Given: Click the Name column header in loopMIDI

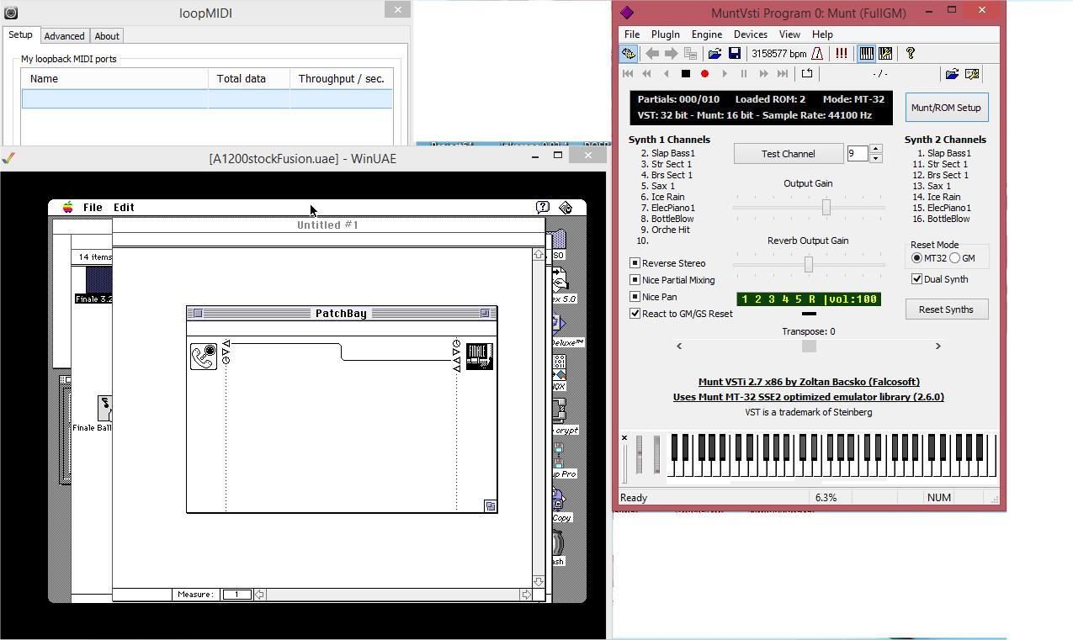Looking at the screenshot, I should [x=114, y=78].
